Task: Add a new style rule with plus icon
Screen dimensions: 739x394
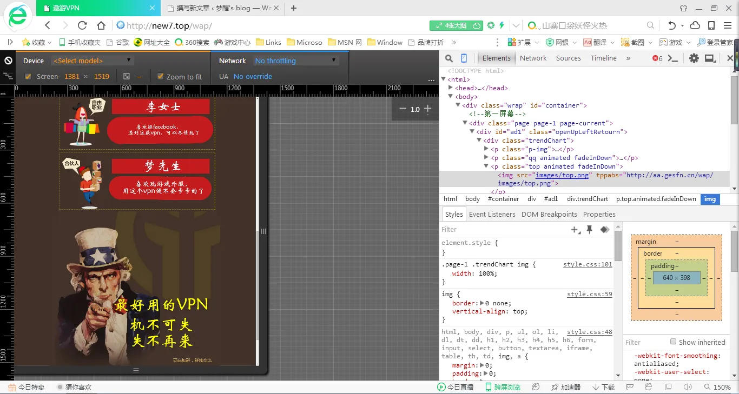Action: [576, 230]
